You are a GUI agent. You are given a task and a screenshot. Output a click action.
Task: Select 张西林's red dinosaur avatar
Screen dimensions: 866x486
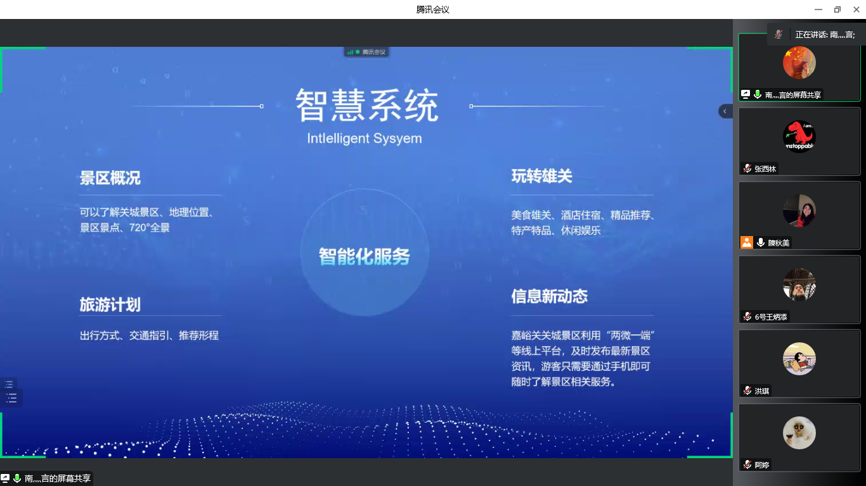pos(799,136)
